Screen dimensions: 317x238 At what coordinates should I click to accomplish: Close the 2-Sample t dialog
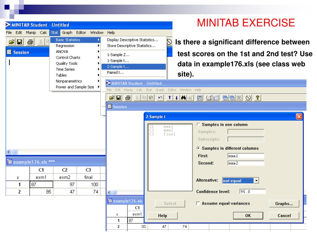pyautogui.click(x=299, y=117)
